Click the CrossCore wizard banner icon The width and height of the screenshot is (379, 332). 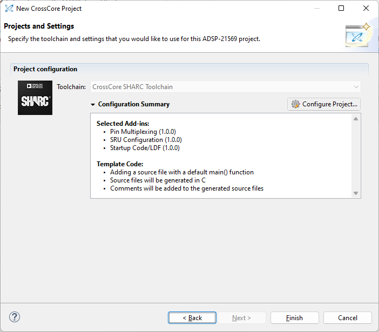pos(357,35)
